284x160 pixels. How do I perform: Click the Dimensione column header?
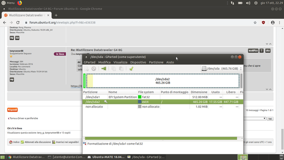[199, 92]
